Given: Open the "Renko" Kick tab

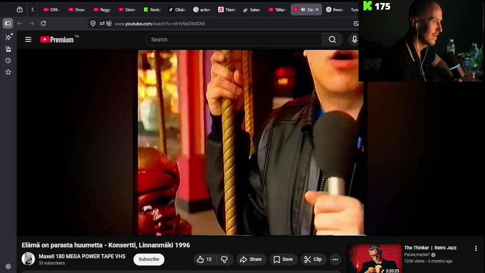Looking at the screenshot, I should [152, 9].
